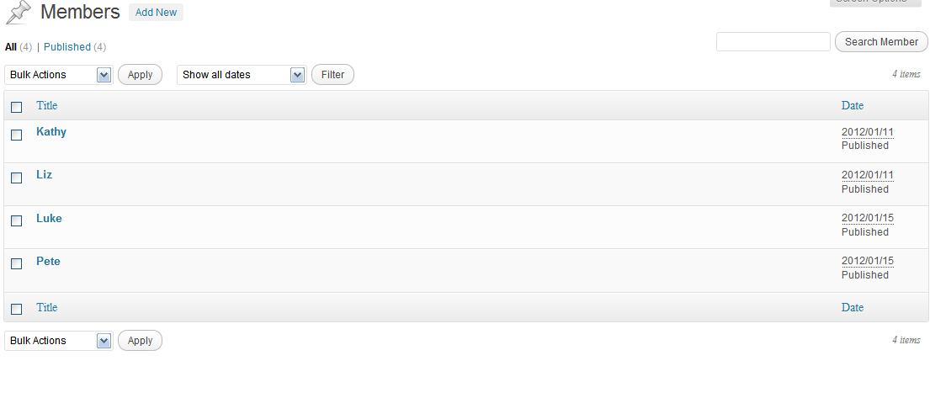Show the All members view
This screenshot has height=414, width=930.
[x=11, y=47]
